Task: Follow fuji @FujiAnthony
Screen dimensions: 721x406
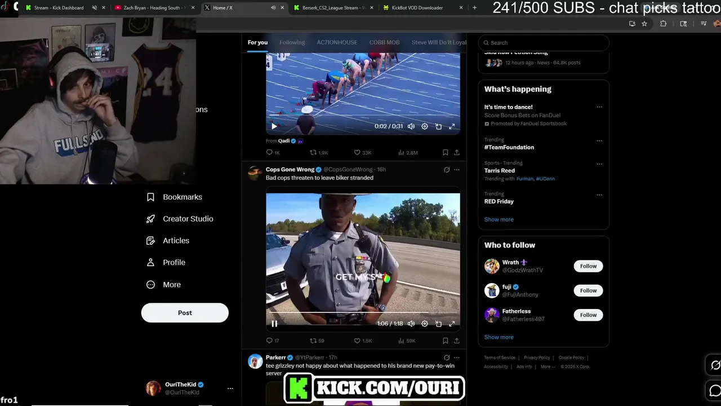Action: 588,290
